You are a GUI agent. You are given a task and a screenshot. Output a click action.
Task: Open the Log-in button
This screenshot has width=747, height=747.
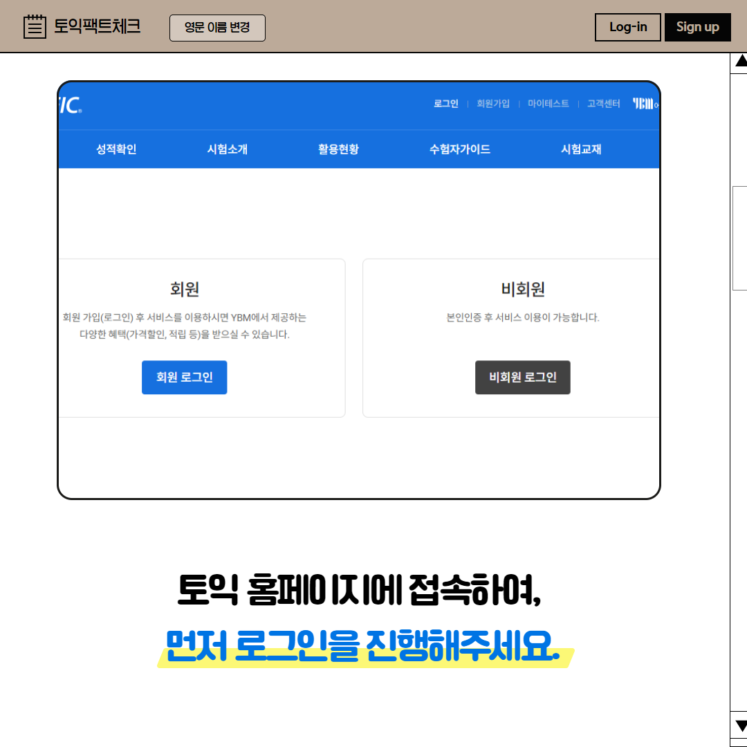627,27
